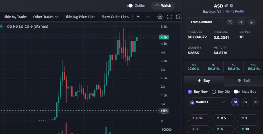
Task: Open the Wallet 1 dropdown
Action: coord(208,102)
